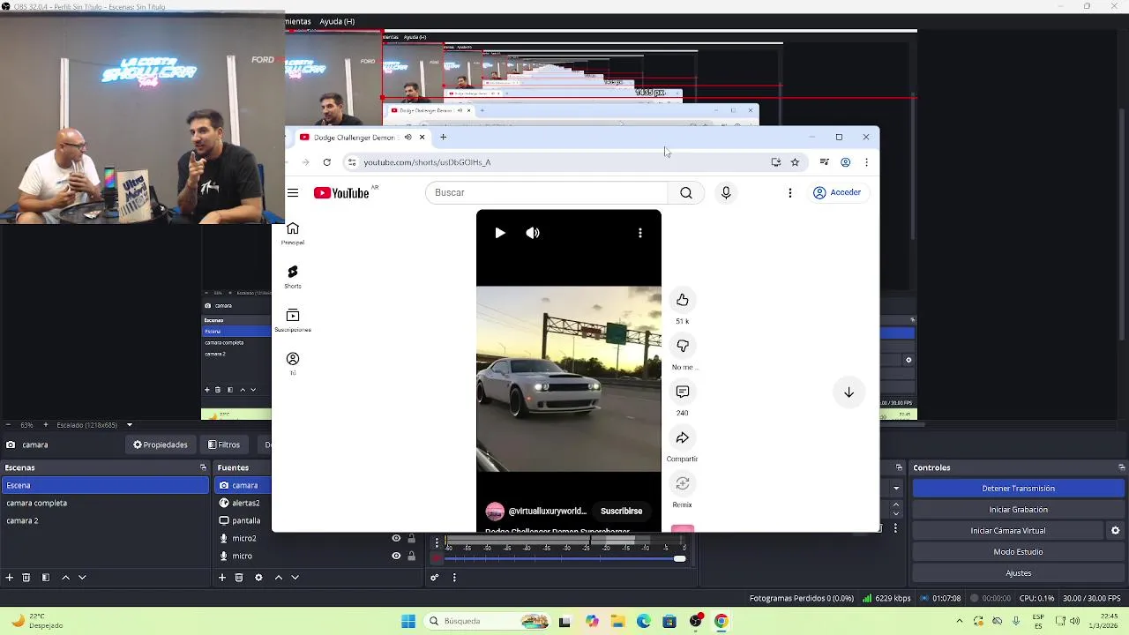
Task: Add a new source in the Fuentes panel
Action: 222,578
